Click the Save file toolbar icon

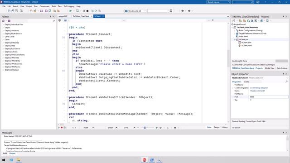tap(41, 11)
